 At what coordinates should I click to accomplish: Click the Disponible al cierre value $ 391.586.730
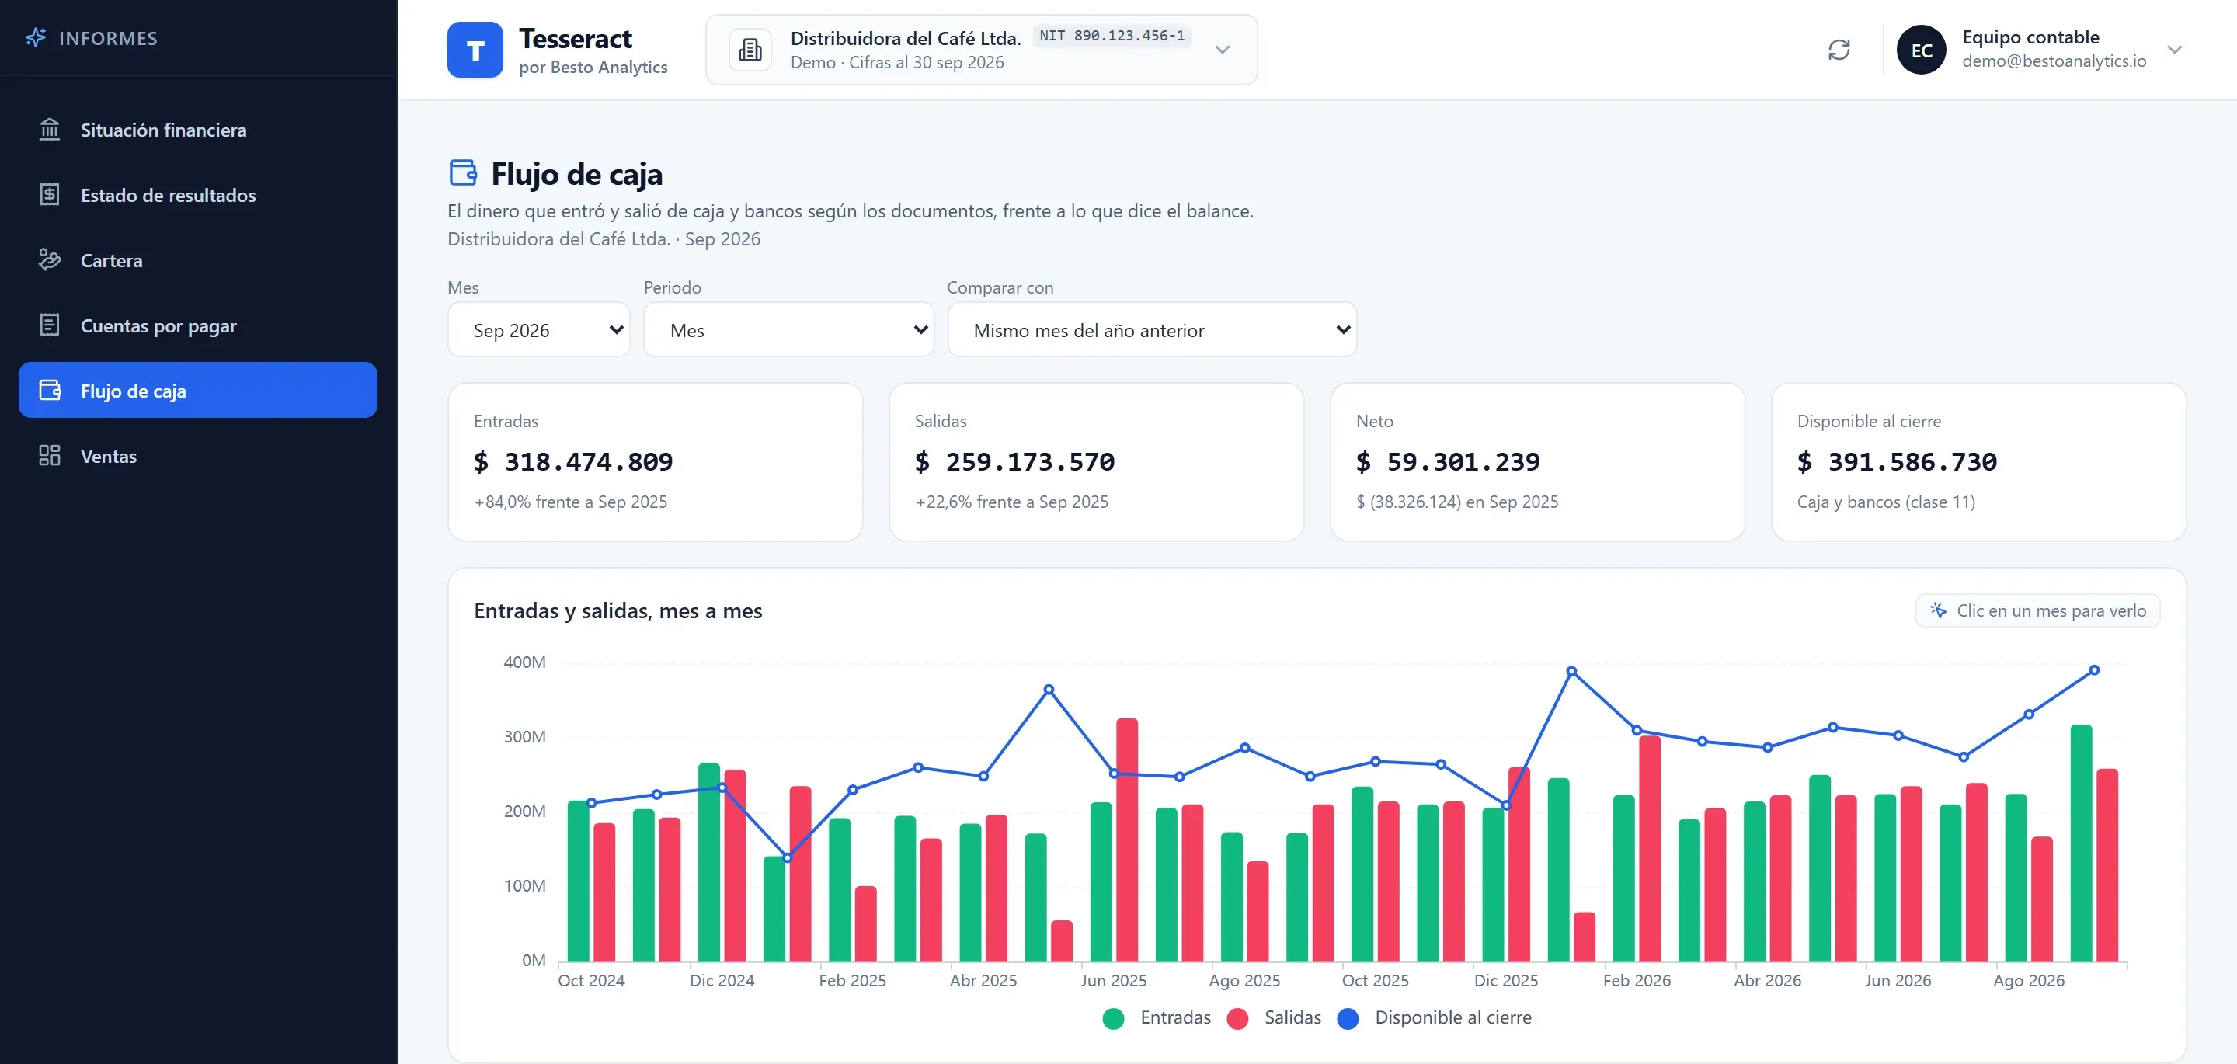point(1897,461)
